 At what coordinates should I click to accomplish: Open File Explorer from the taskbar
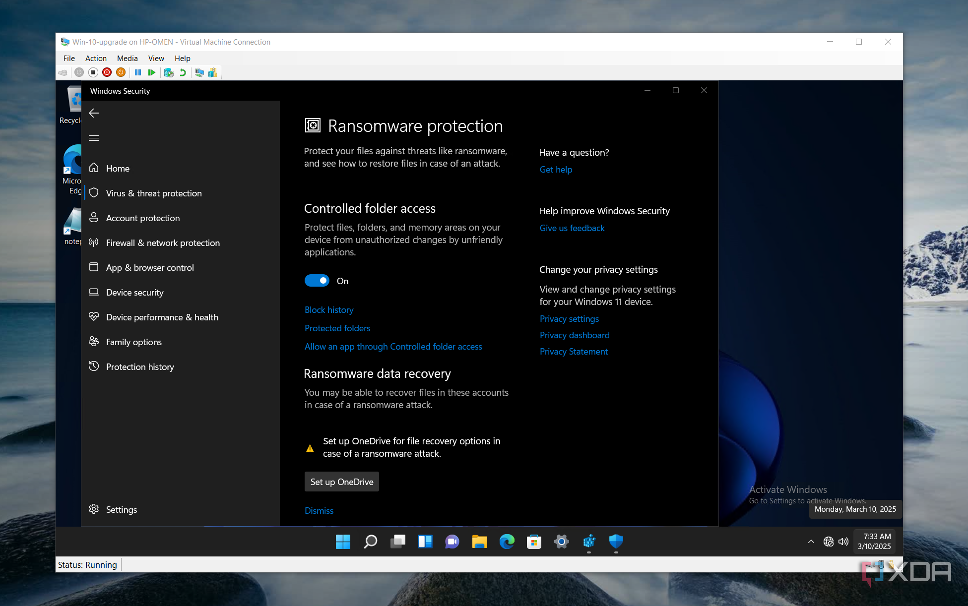479,542
